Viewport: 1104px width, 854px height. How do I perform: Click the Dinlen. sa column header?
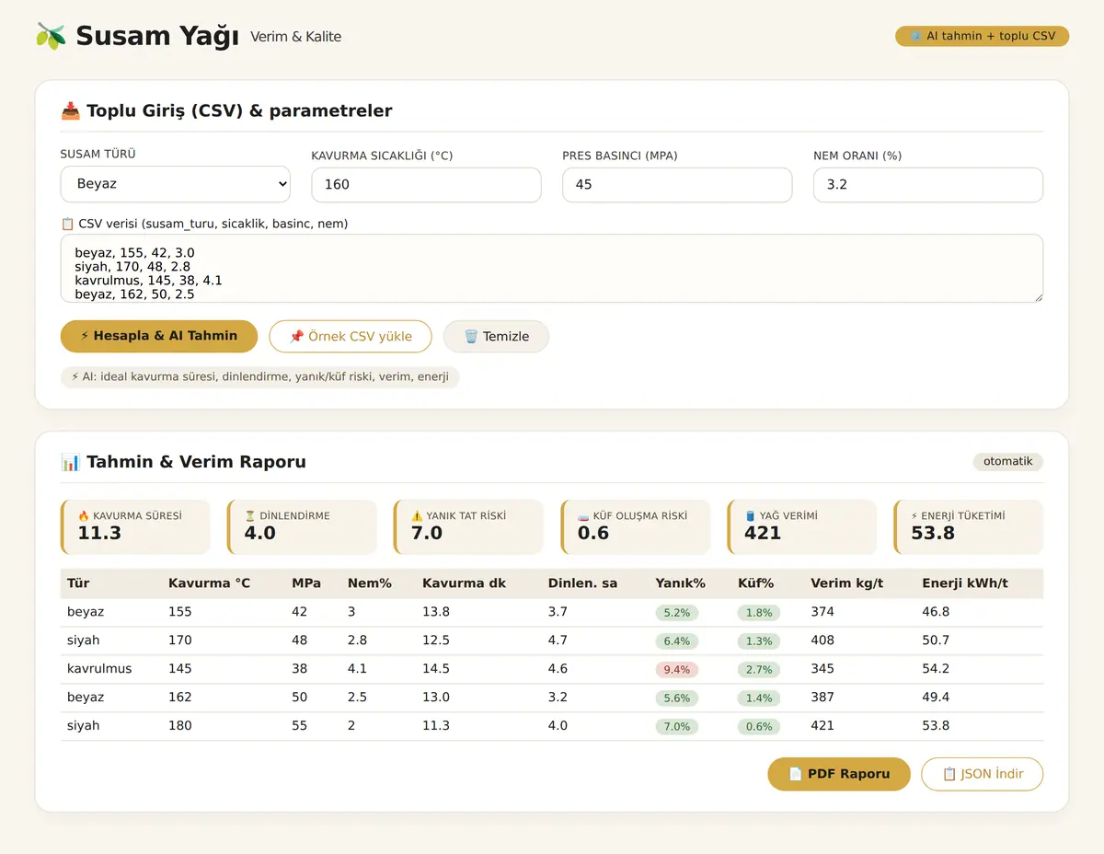click(582, 583)
